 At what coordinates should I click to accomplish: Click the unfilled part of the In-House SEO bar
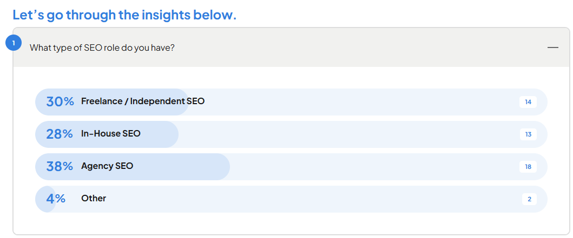click(x=346, y=134)
